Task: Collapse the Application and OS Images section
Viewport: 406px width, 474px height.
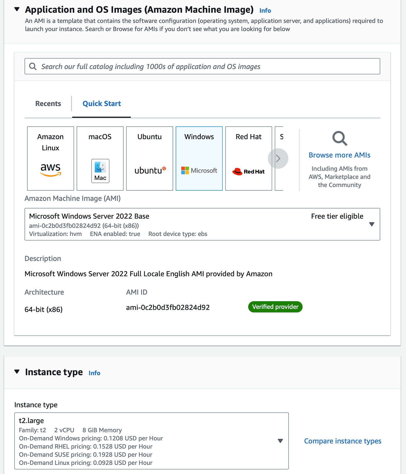Action: pyautogui.click(x=17, y=9)
